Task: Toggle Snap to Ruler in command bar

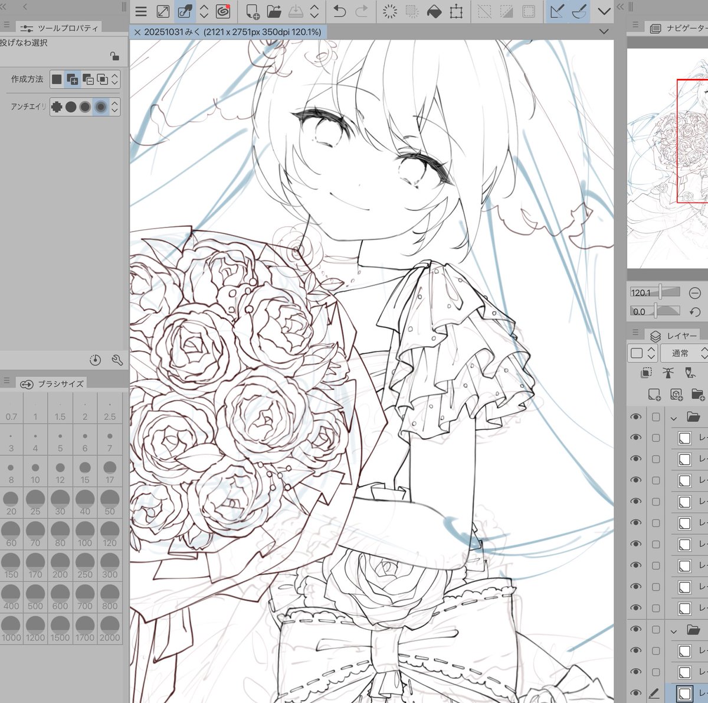Action: (557, 11)
